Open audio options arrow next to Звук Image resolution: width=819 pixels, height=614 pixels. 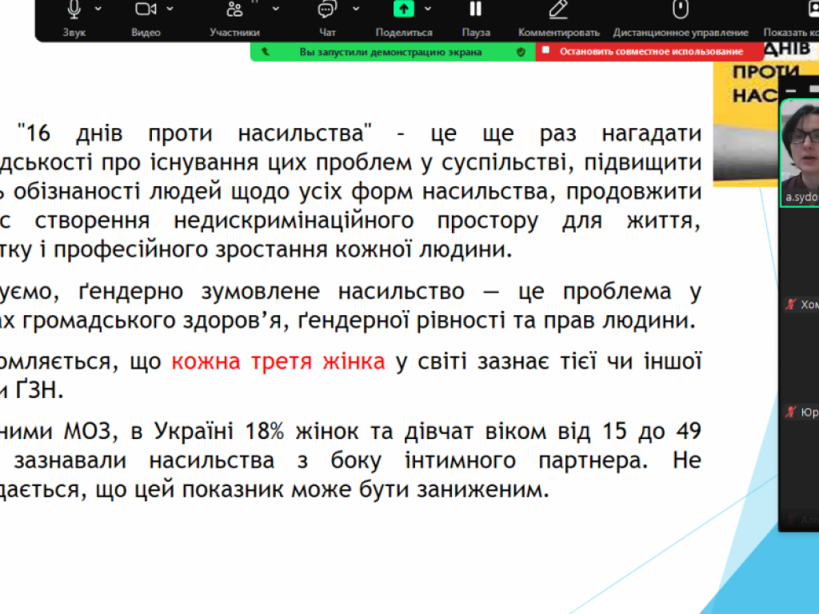(x=98, y=9)
